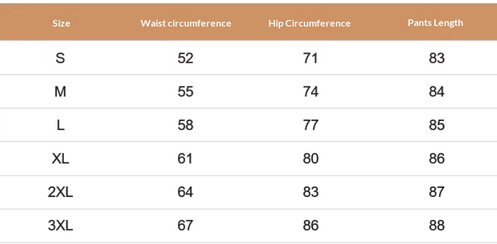Click the Hip Circumference column header
The width and height of the screenshot is (497, 244).
click(309, 24)
